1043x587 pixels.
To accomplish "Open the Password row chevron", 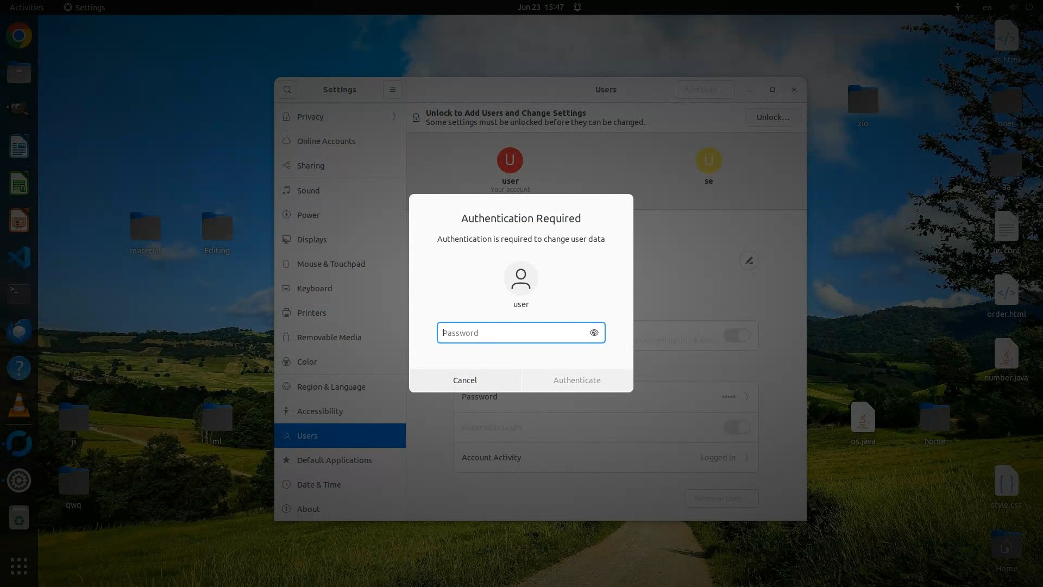I will [x=746, y=397].
